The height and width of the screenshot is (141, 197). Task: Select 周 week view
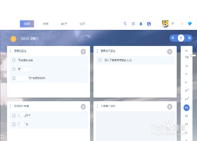(189, 38)
